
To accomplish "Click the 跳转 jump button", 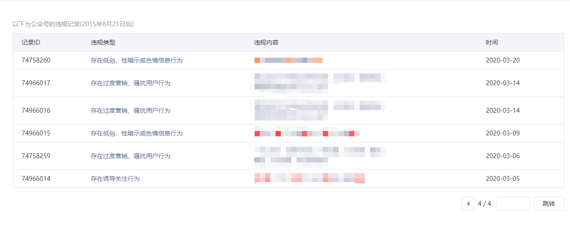I will pos(549,204).
